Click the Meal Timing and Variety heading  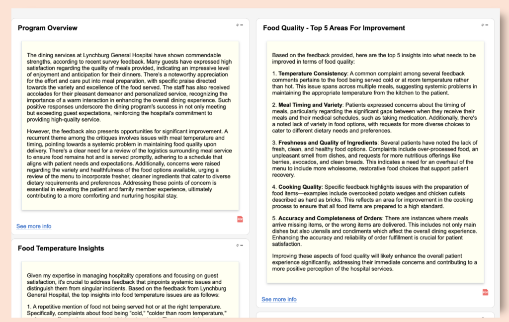310,105
